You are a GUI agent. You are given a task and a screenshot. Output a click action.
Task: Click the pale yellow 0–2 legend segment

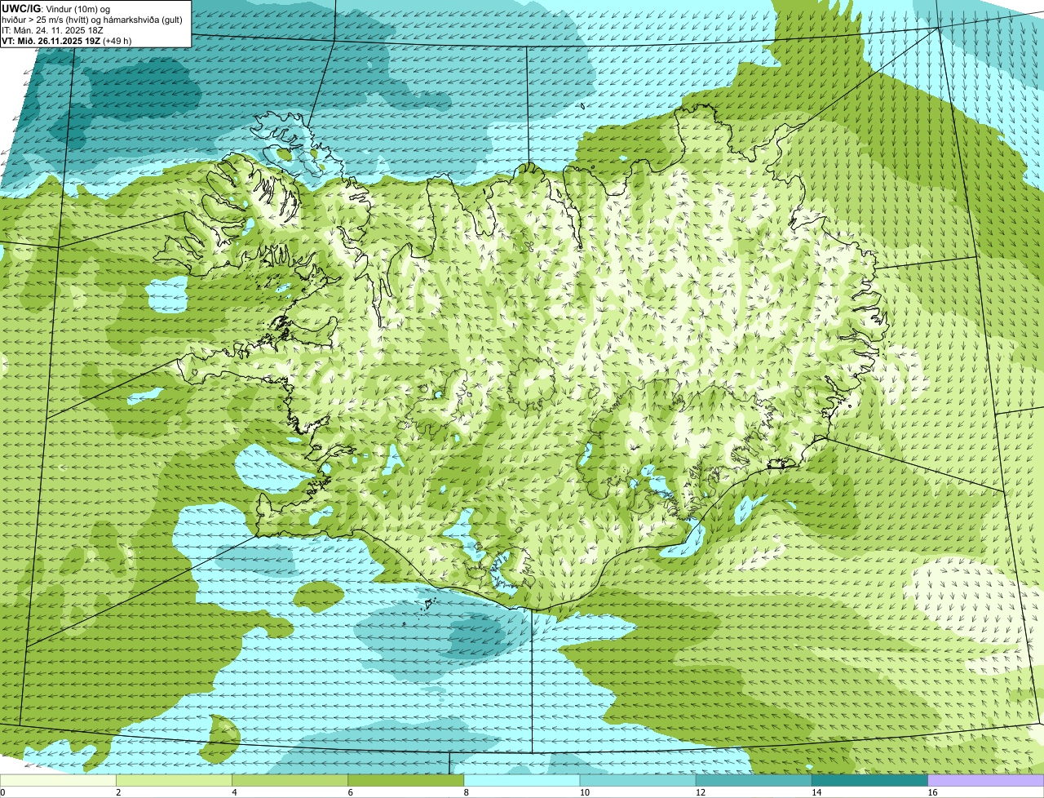click(x=58, y=781)
